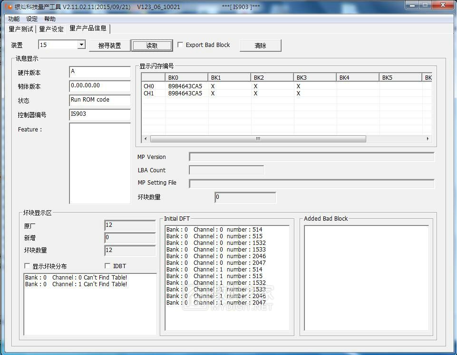The height and width of the screenshot is (355, 457).
Task: Click the LBA Count field
Action: coord(226,170)
